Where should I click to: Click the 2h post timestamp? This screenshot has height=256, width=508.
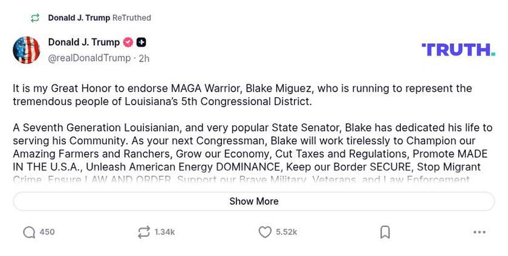pyautogui.click(x=144, y=59)
